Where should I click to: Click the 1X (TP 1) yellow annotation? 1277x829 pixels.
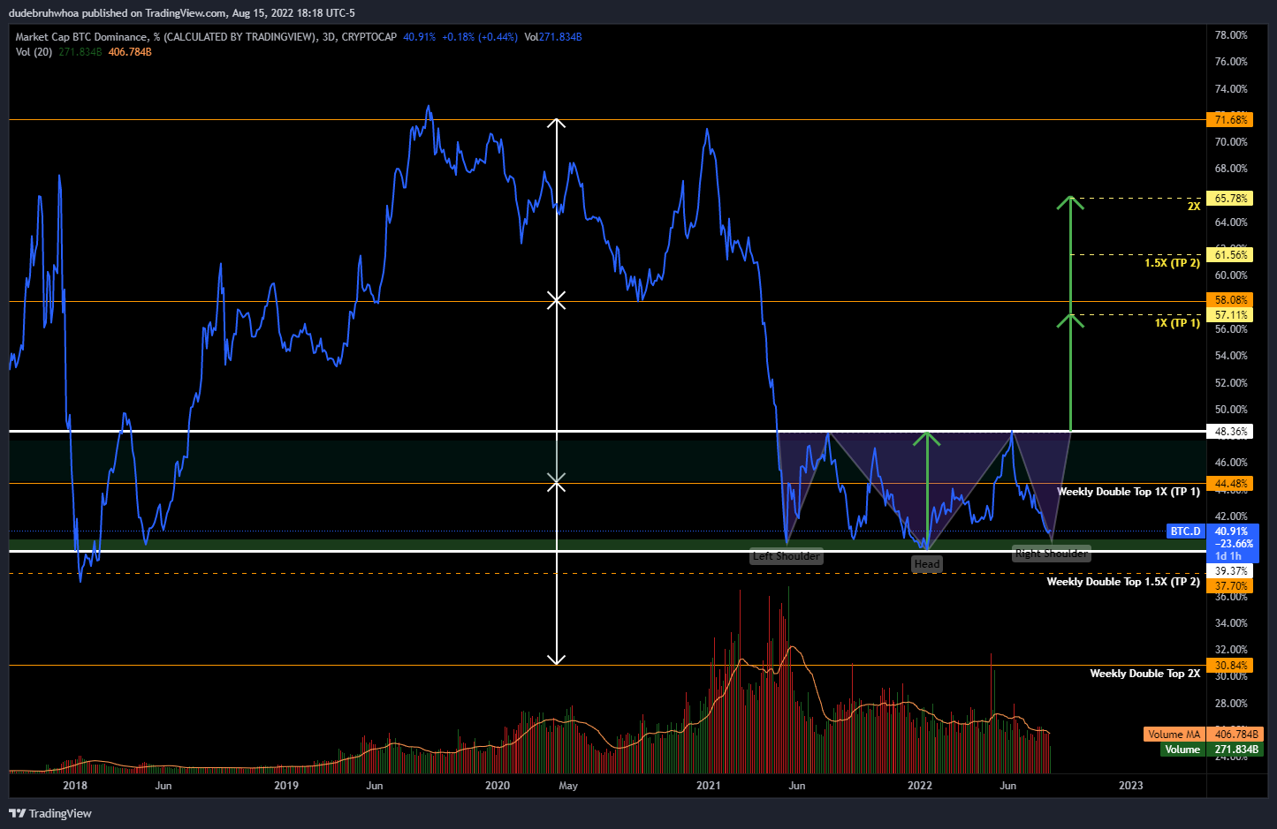coord(1177,323)
